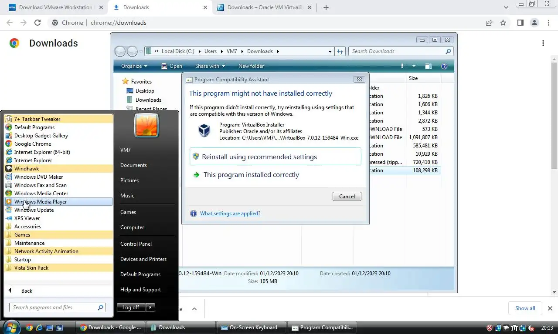This screenshot has width=558, height=334.
Task: Open Help and Support
Action: pyautogui.click(x=140, y=290)
